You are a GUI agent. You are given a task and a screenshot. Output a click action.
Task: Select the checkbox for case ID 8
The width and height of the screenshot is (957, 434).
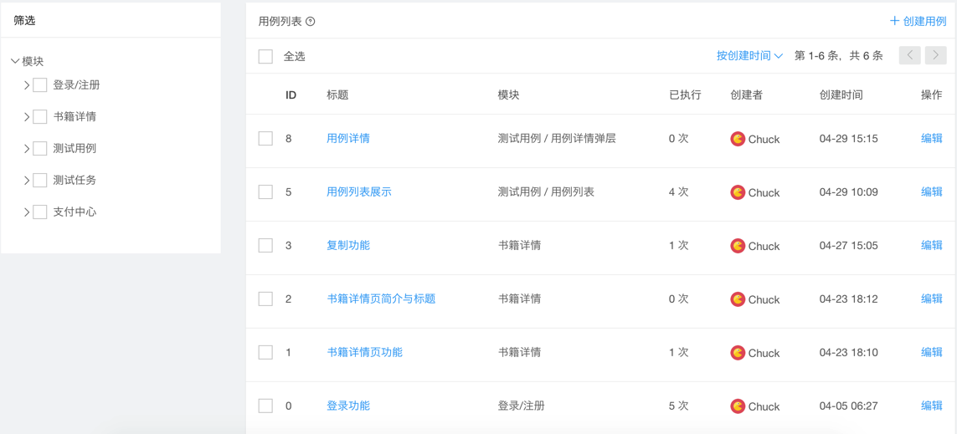coord(265,139)
